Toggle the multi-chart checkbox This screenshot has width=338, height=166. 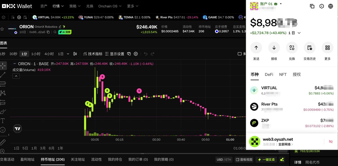pos(240,54)
